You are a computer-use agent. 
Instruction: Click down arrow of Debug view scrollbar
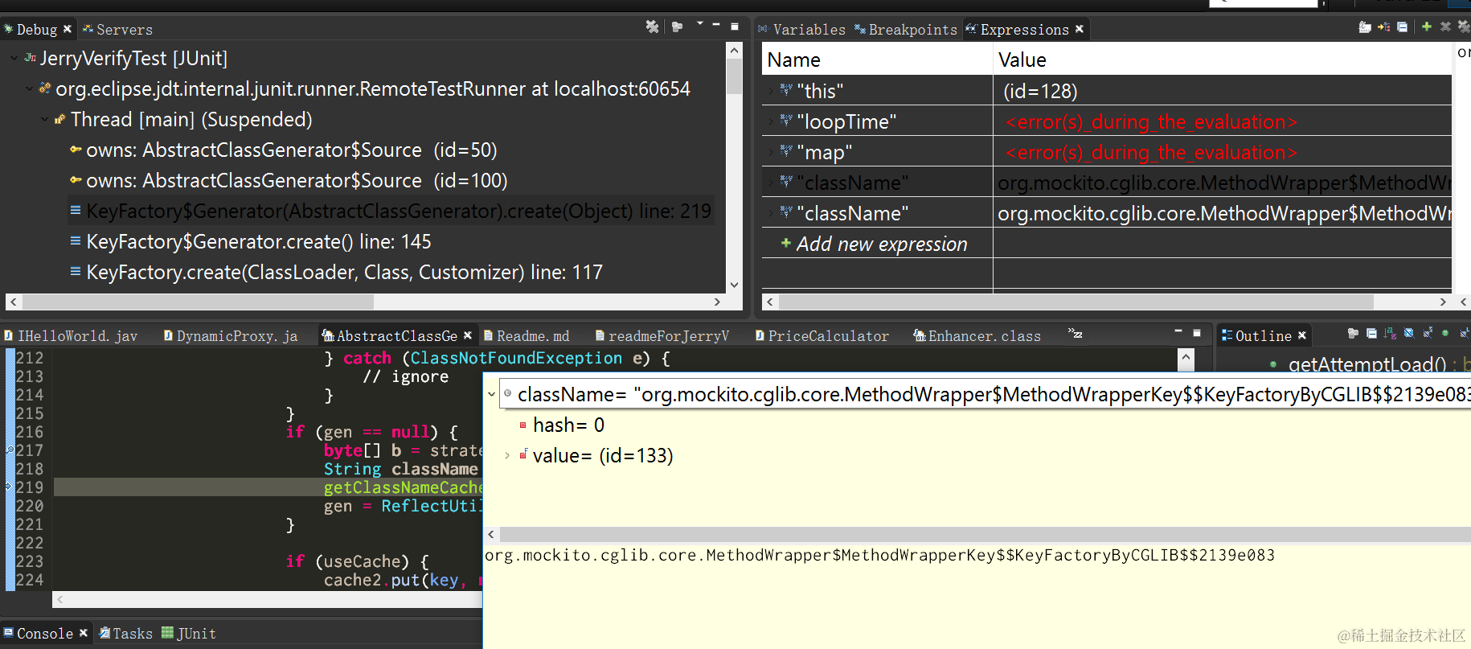tap(734, 285)
